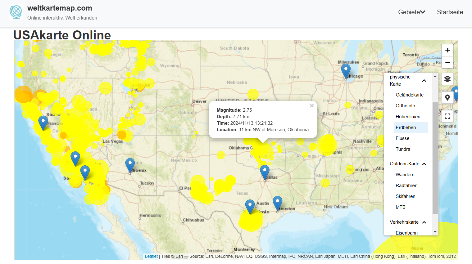This screenshot has width=472, height=264.
Task: Click the blue marker at Phoenix
Action: (130, 165)
